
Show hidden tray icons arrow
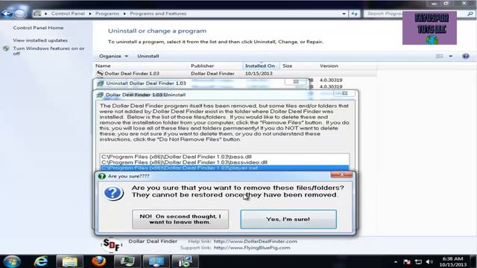pos(396,262)
